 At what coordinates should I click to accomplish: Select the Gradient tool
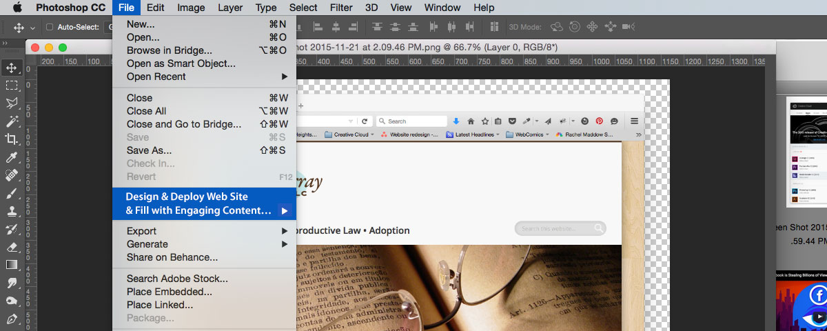(x=12, y=265)
